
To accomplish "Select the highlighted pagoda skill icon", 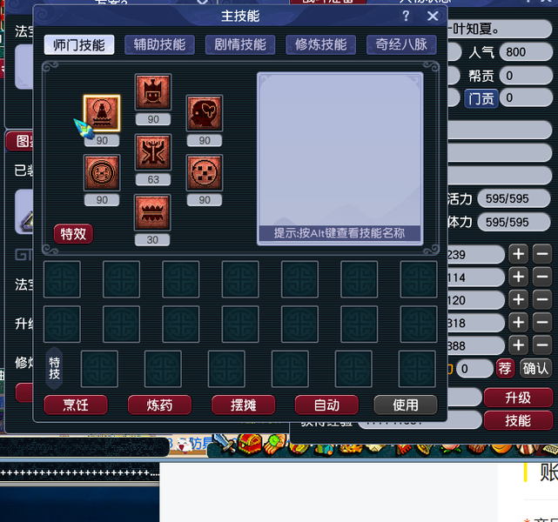I will pyautogui.click(x=102, y=113).
